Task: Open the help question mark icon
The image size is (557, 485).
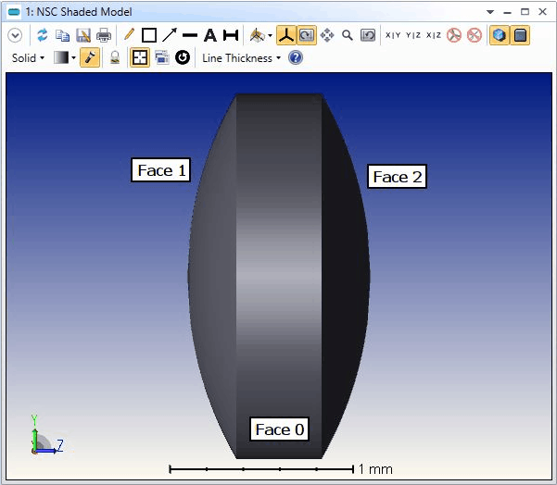Action: point(296,57)
